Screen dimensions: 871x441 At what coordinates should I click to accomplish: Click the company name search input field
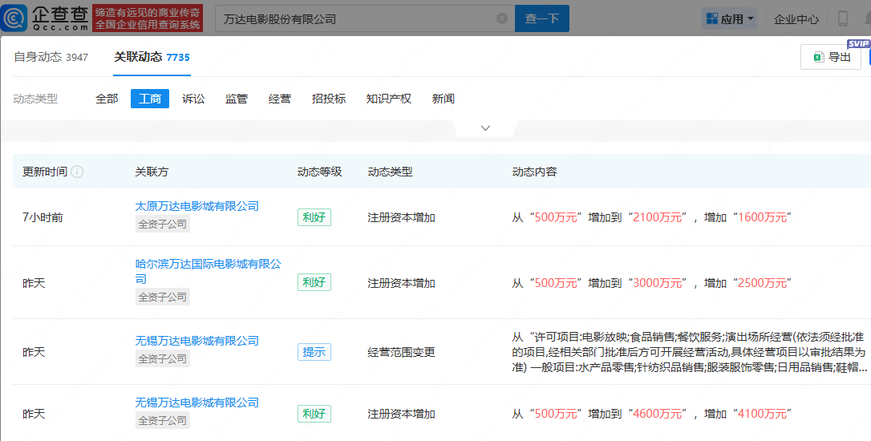click(x=353, y=18)
